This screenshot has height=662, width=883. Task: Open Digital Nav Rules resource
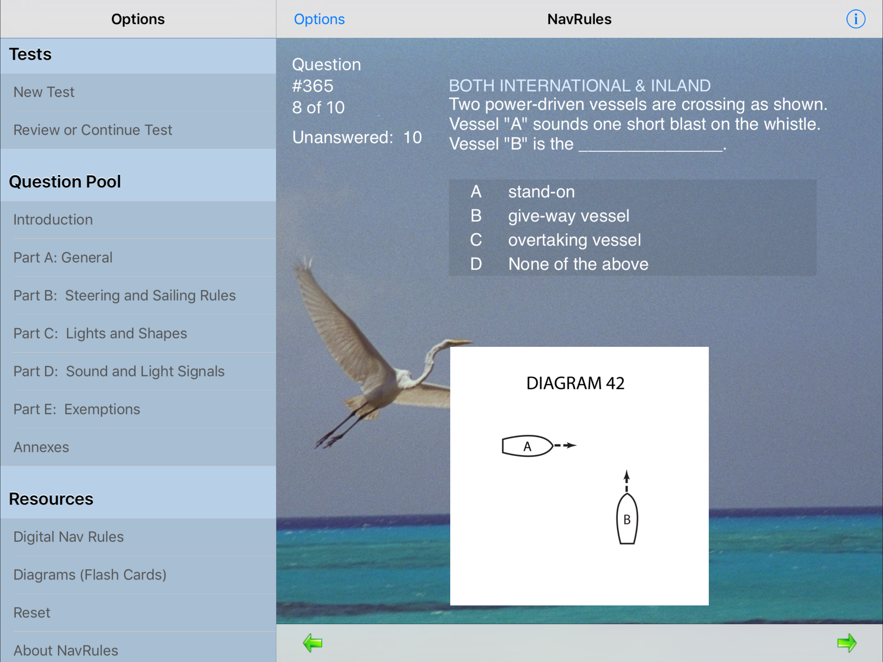69,537
